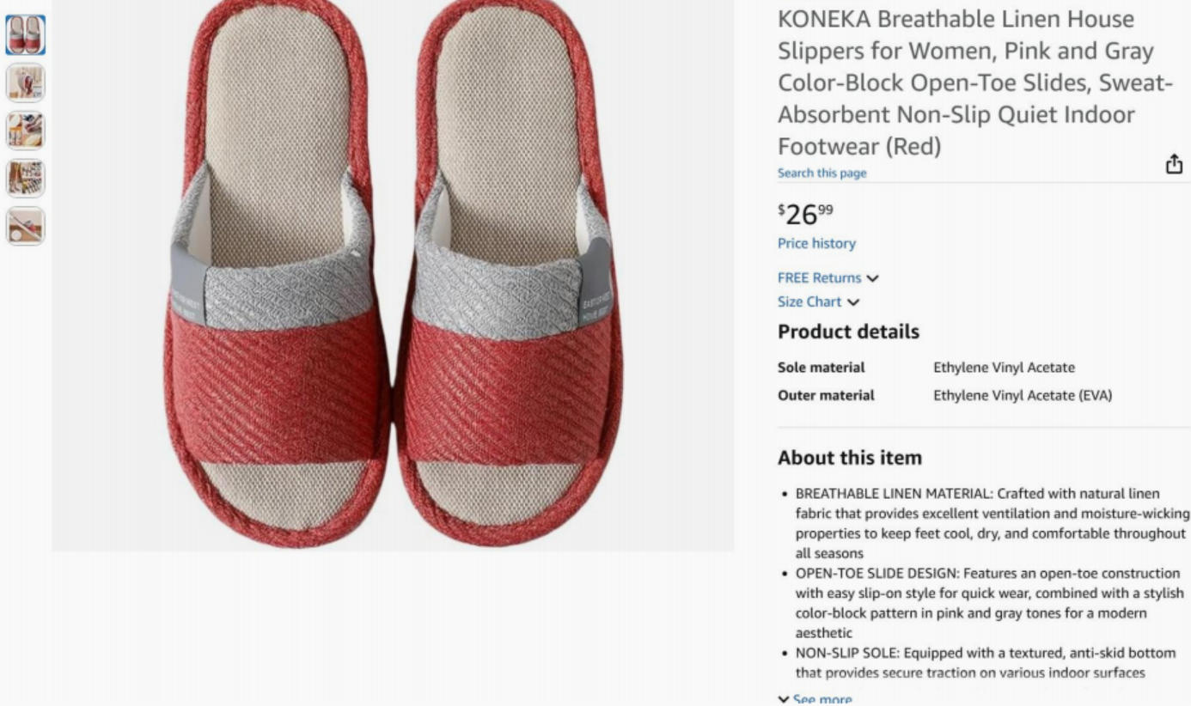This screenshot has height=706, width=1191.
Task: Open the Price history link
Action: click(x=816, y=244)
